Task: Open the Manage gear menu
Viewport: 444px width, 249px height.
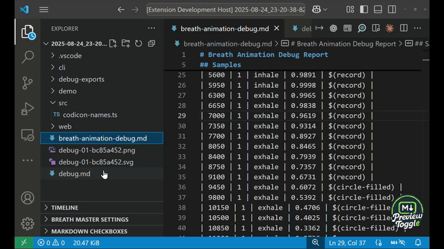Action: coord(28,223)
